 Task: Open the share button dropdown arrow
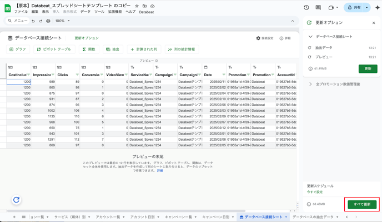point(367,8)
